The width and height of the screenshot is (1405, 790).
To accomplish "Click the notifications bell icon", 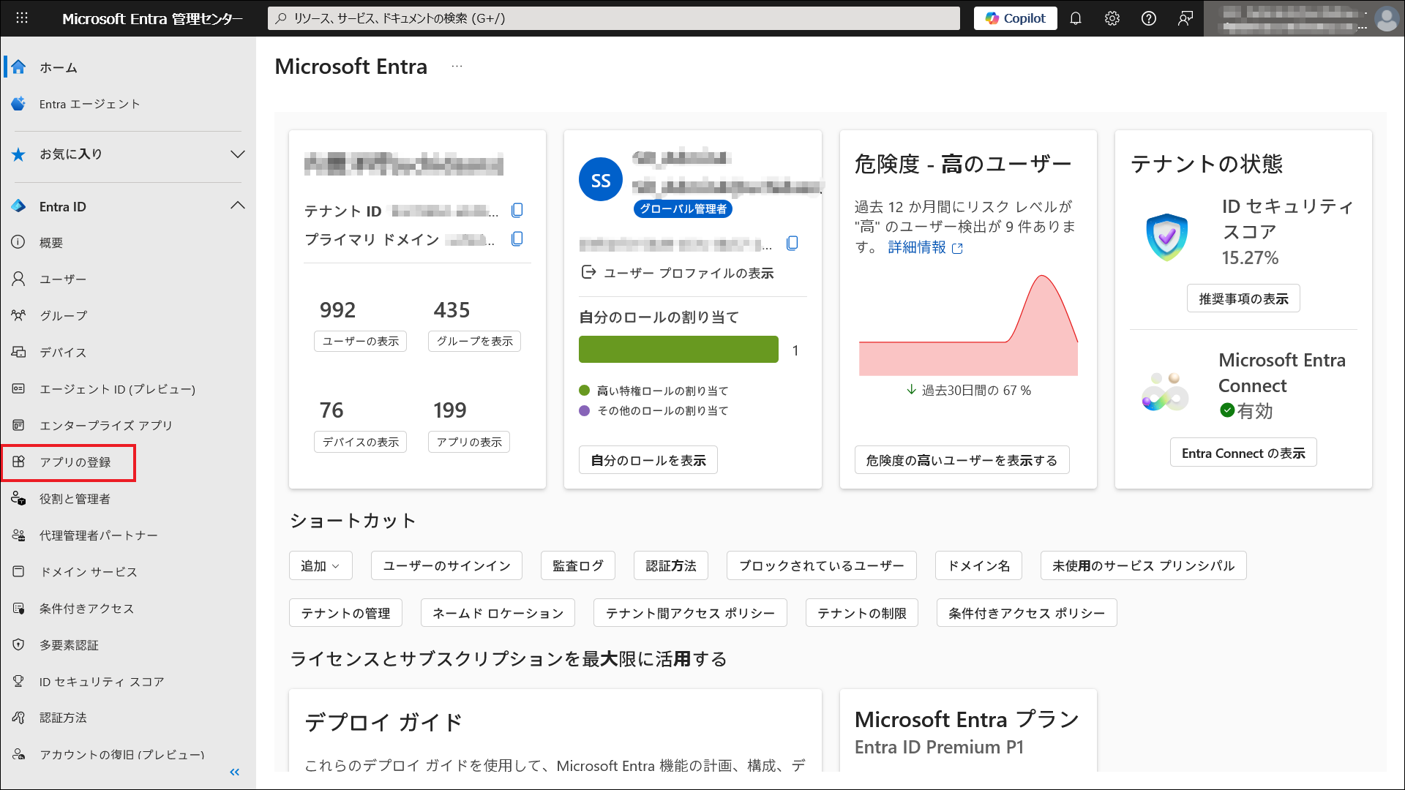I will coord(1075,18).
